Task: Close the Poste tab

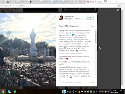Action: (x=72, y=2)
